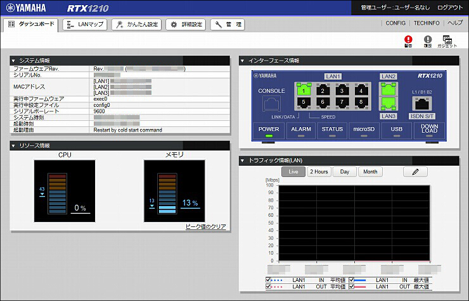Collapse the リソース情報 panel
The image size is (469, 301).
point(13,145)
